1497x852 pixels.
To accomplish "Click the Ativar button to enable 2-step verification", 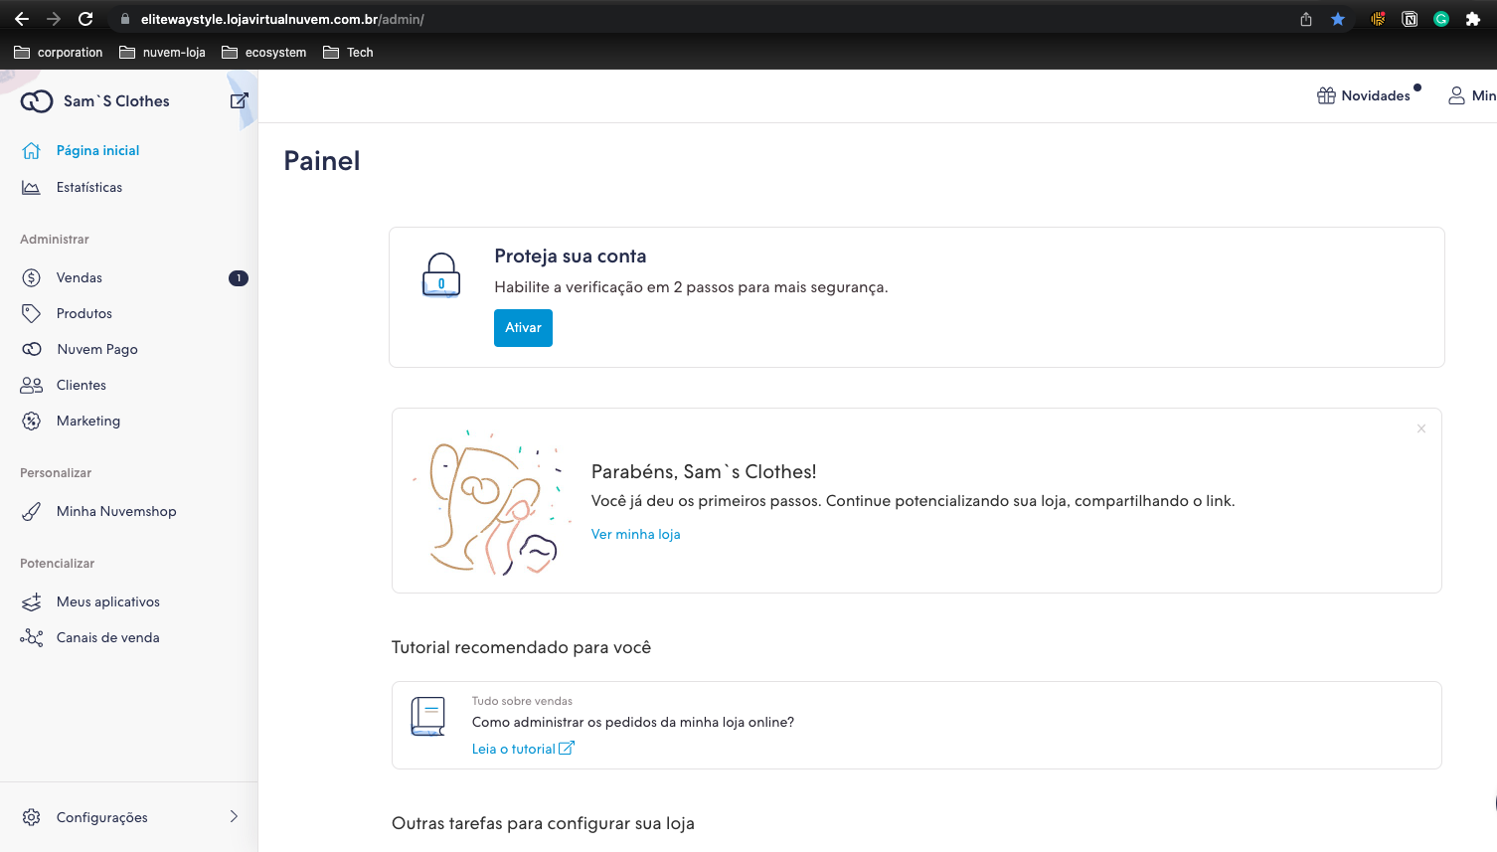I will pos(523,327).
